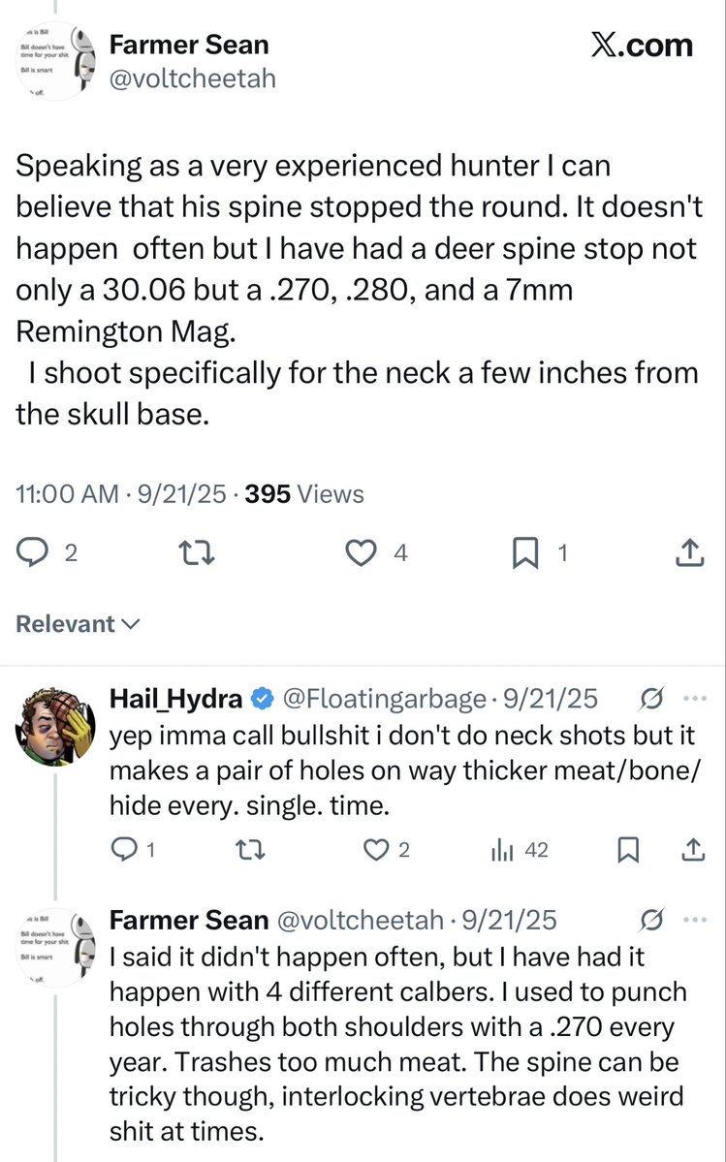Open @voltcheetah handle in the main post

(192, 78)
